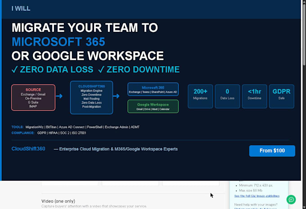Click the green Google Workspace box
This screenshot has height=209, width=306.
(153, 107)
